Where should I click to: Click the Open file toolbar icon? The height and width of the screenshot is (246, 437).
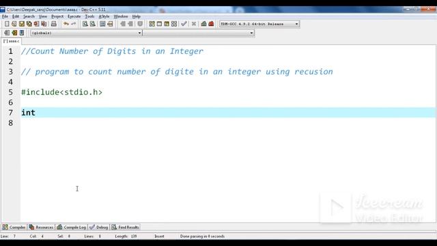(x=14, y=24)
